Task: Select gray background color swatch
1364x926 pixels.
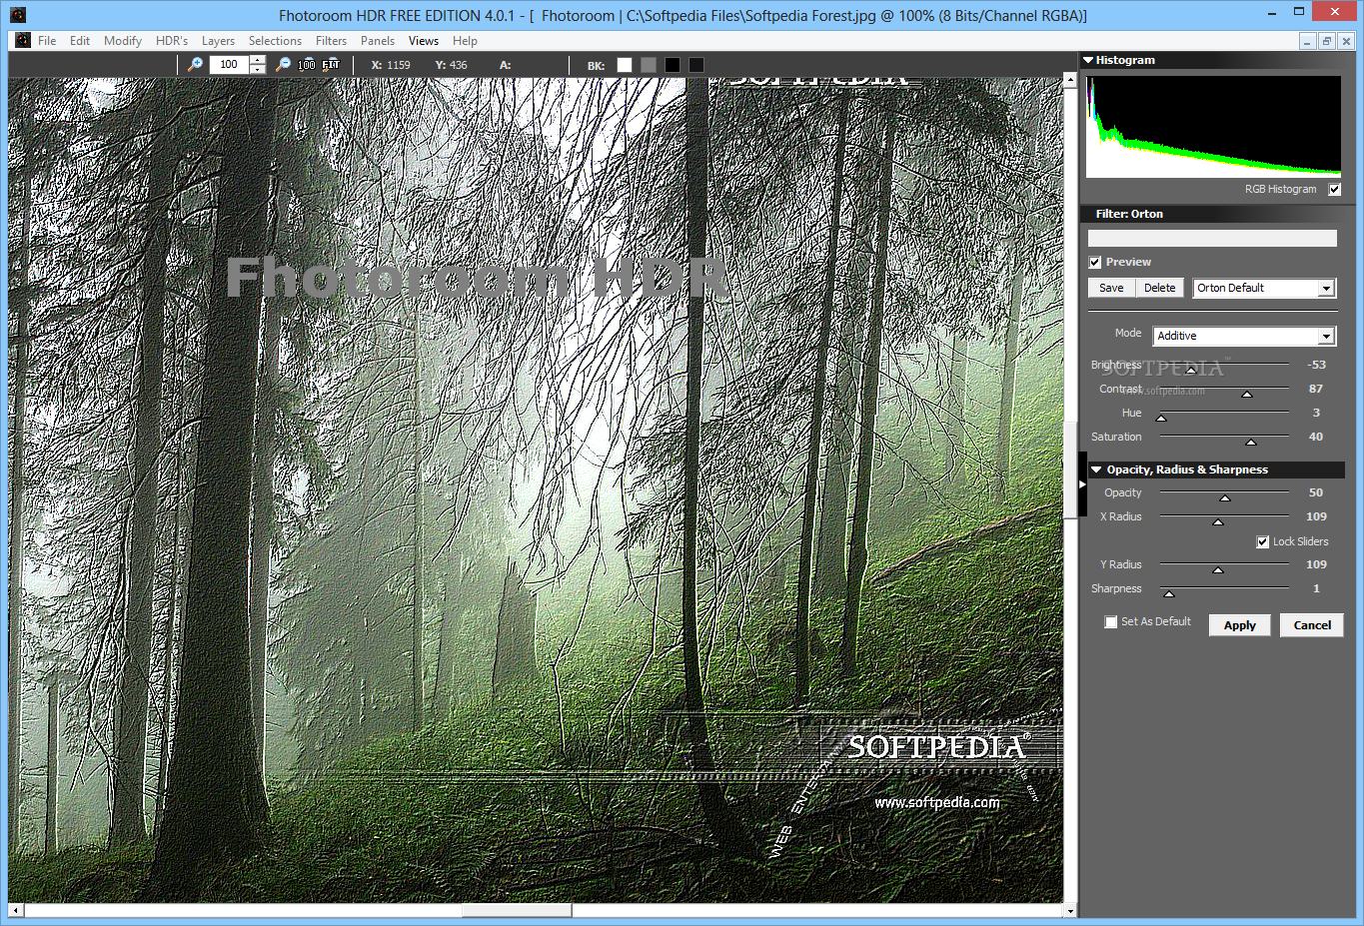Action: pyautogui.click(x=649, y=65)
